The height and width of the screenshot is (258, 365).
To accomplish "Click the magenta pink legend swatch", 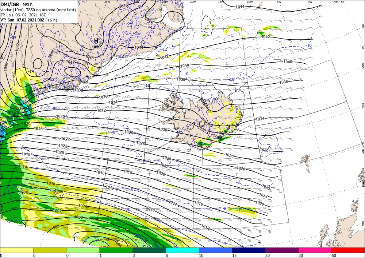I will coord(315,250).
